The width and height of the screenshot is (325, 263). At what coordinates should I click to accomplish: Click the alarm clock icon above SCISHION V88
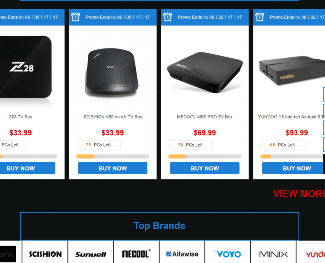76,17
